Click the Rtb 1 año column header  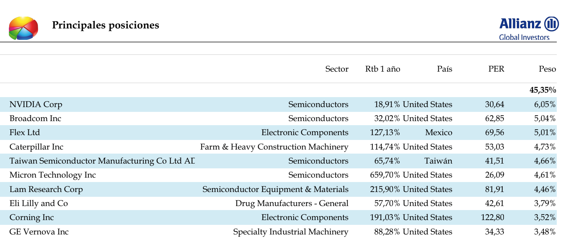[383, 69]
